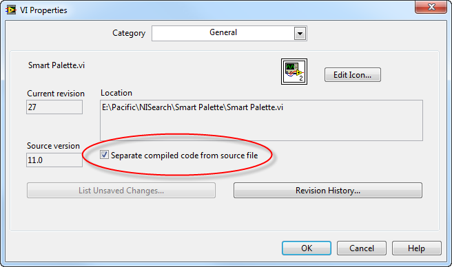Click the Source version field showing 11.0
This screenshot has width=452, height=267.
point(54,160)
